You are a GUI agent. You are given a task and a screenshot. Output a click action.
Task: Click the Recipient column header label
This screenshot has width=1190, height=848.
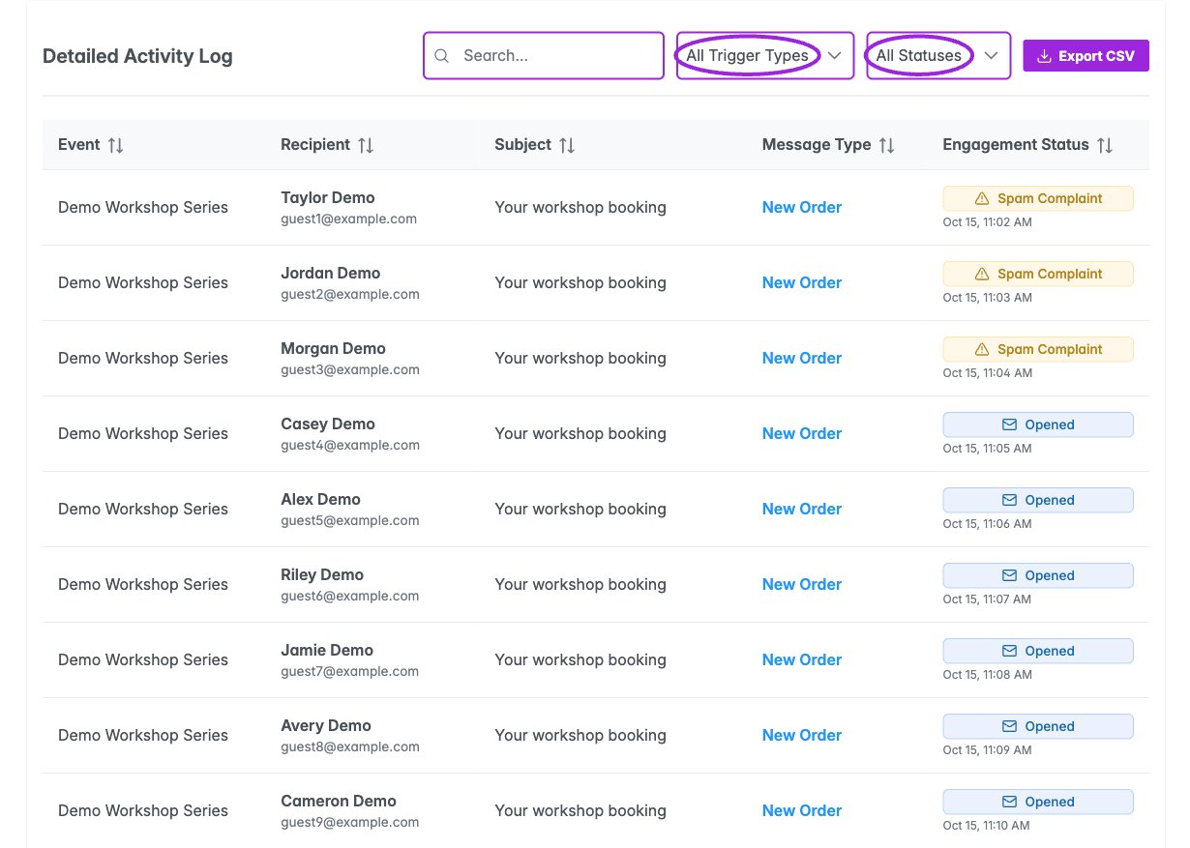click(315, 145)
